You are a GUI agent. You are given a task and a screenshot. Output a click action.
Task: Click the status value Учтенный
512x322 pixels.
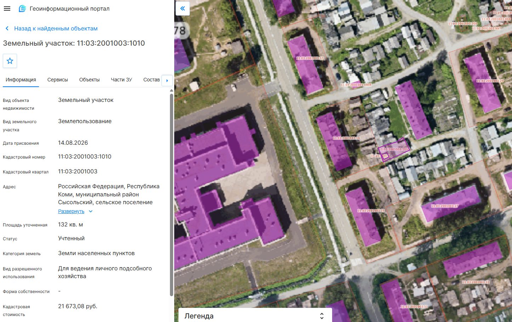71,238
